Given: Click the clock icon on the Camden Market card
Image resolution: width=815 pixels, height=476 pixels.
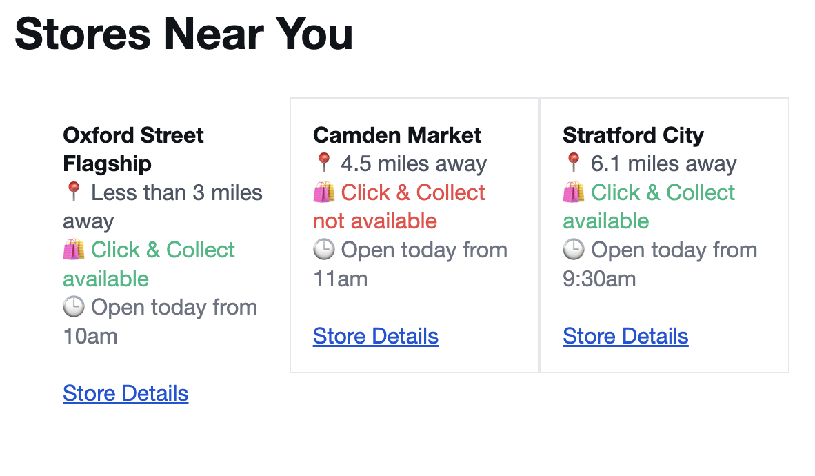Looking at the screenshot, I should tap(323, 250).
